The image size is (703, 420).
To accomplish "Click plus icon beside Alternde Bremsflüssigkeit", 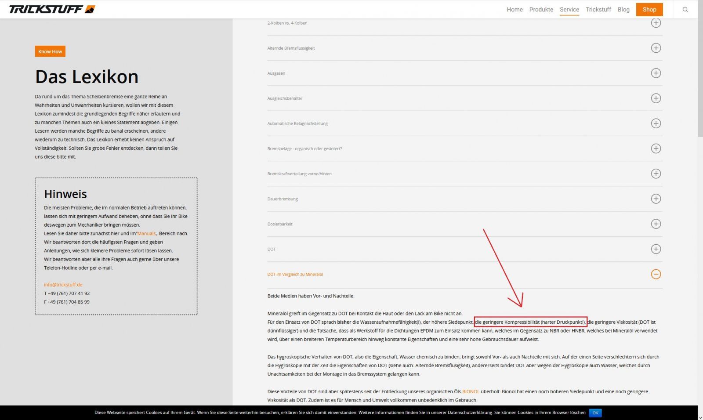I will [656, 48].
